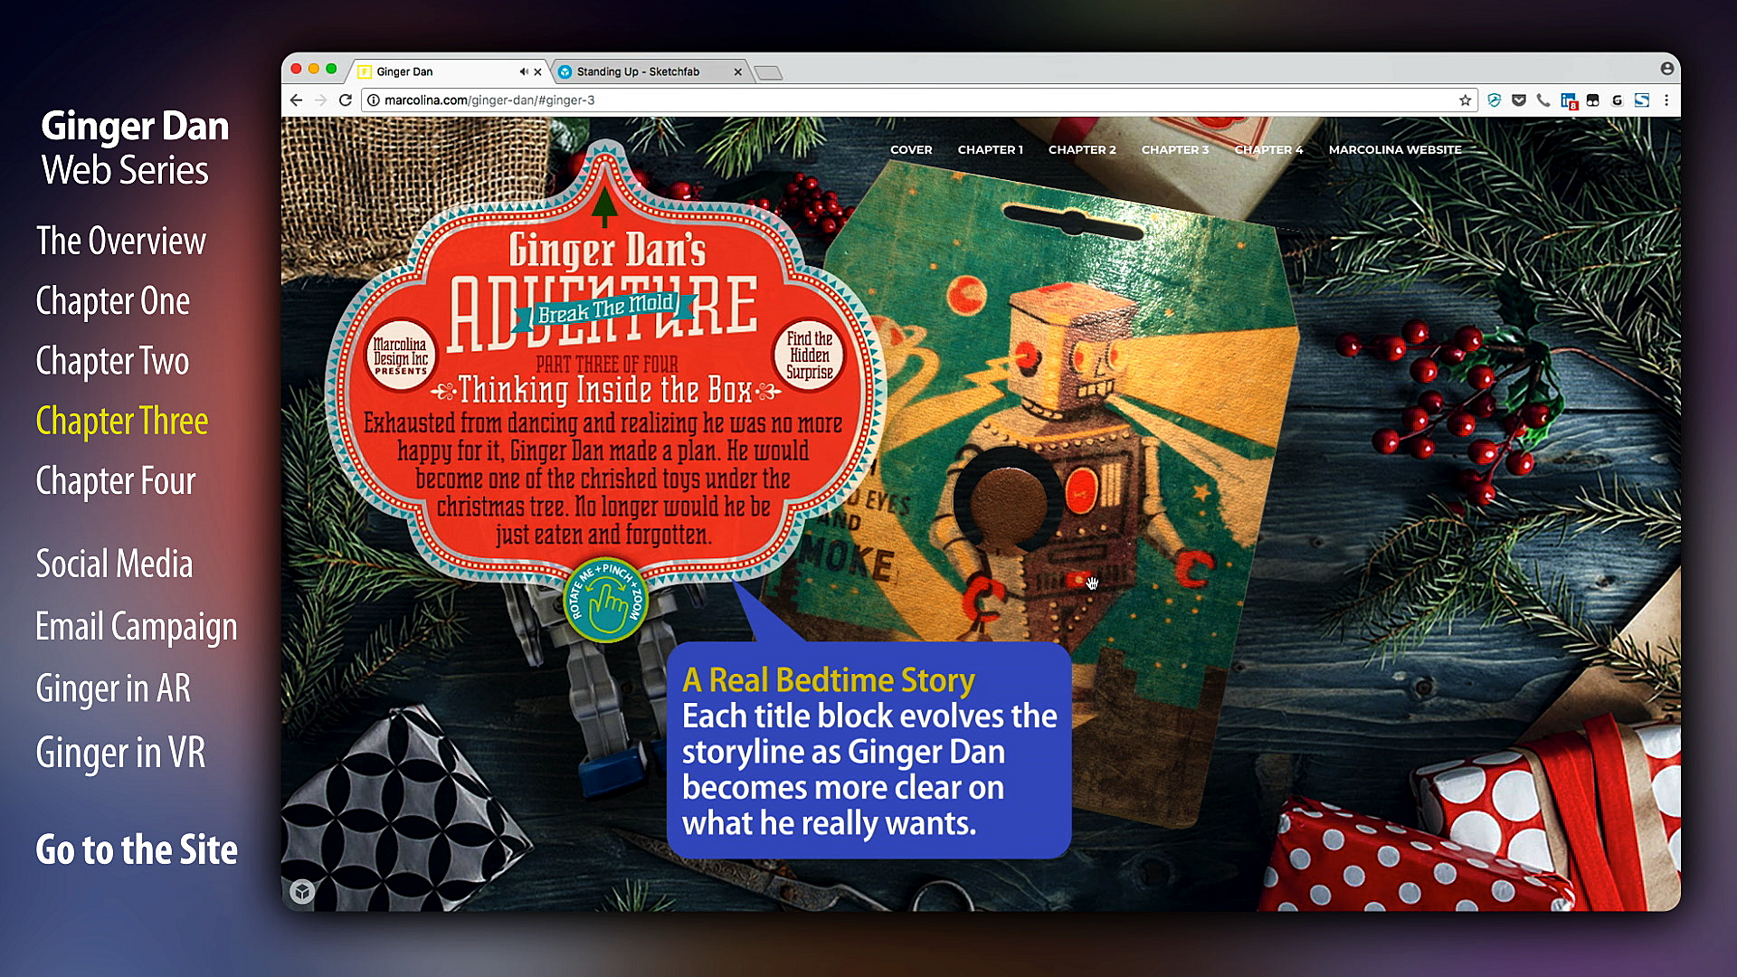
Task: Click the Ginger Dan Web Series title
Action: (x=135, y=147)
